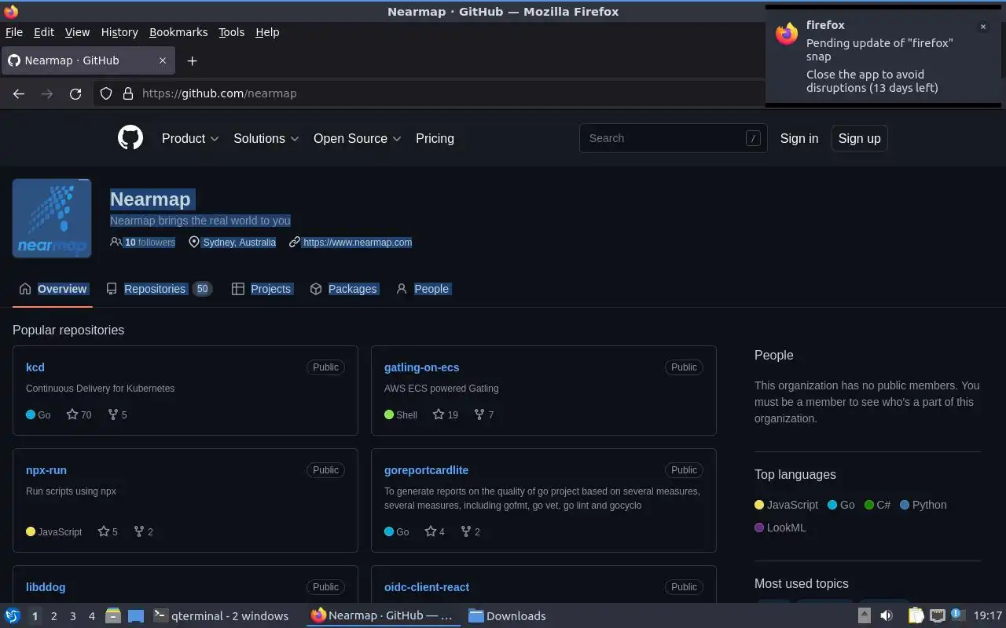Click the 10 followers link
Image resolution: width=1006 pixels, height=628 pixels.
click(149, 242)
